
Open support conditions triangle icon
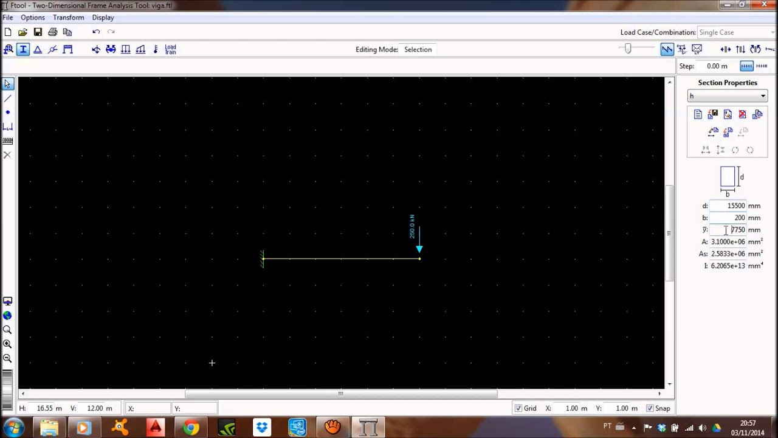point(38,49)
